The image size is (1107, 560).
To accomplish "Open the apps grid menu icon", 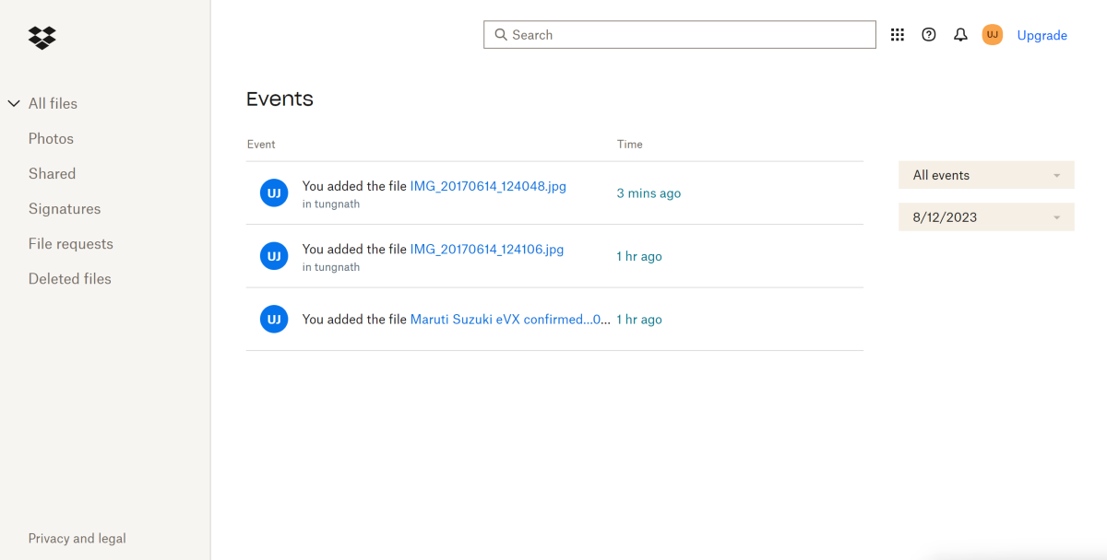I will (x=897, y=35).
